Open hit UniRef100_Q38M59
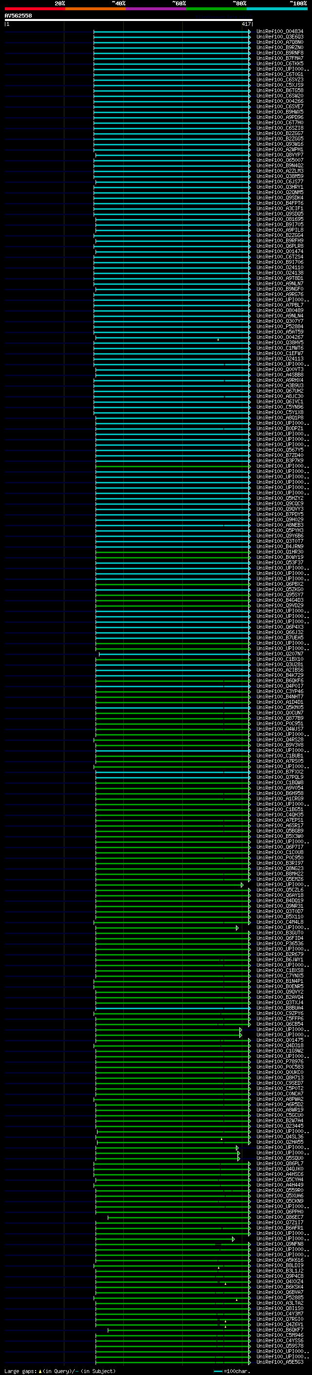Image resolution: width=312 pixels, height=1375 pixels. coord(280,176)
